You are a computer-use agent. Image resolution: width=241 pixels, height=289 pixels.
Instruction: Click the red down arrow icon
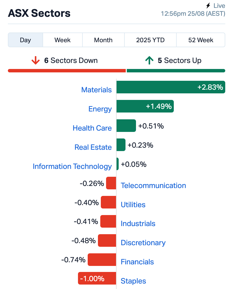[x=35, y=61]
